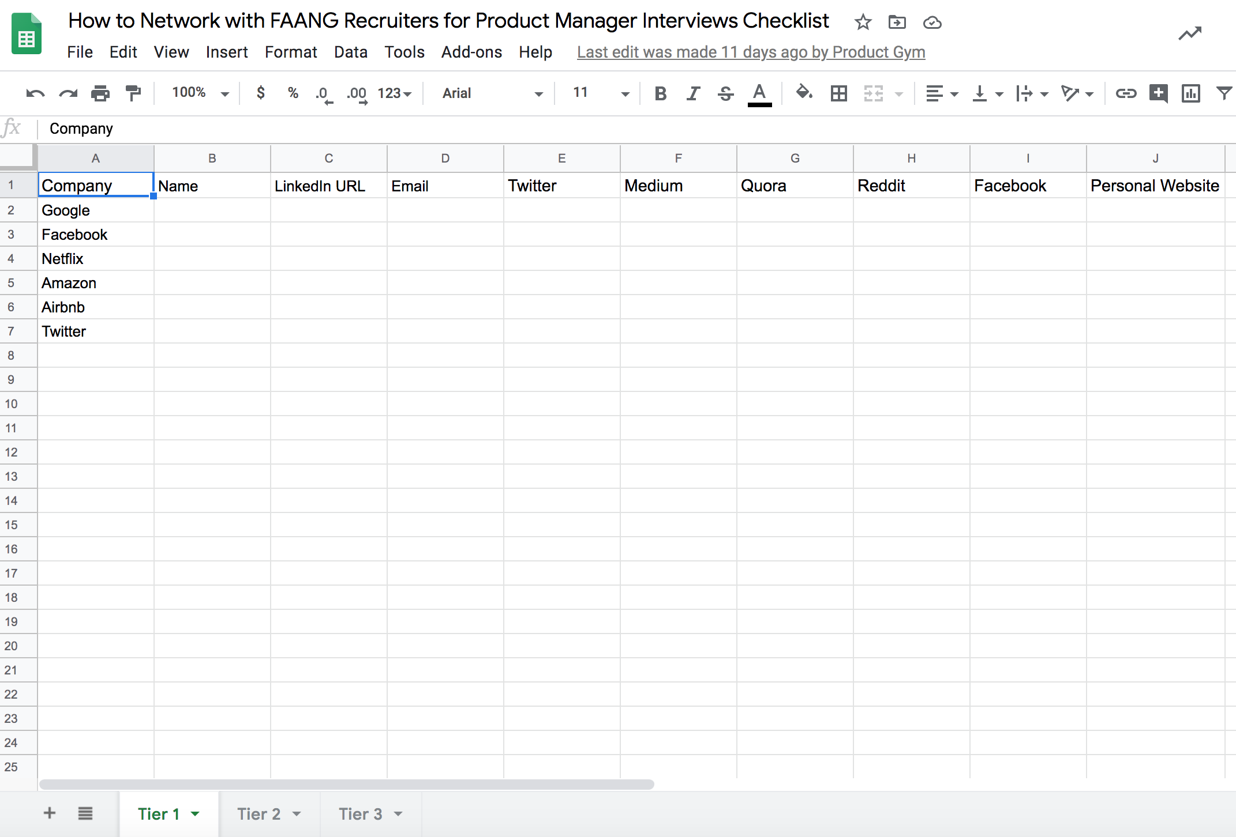Open Tier 1 tab options arrow
The width and height of the screenshot is (1236, 837).
[195, 814]
